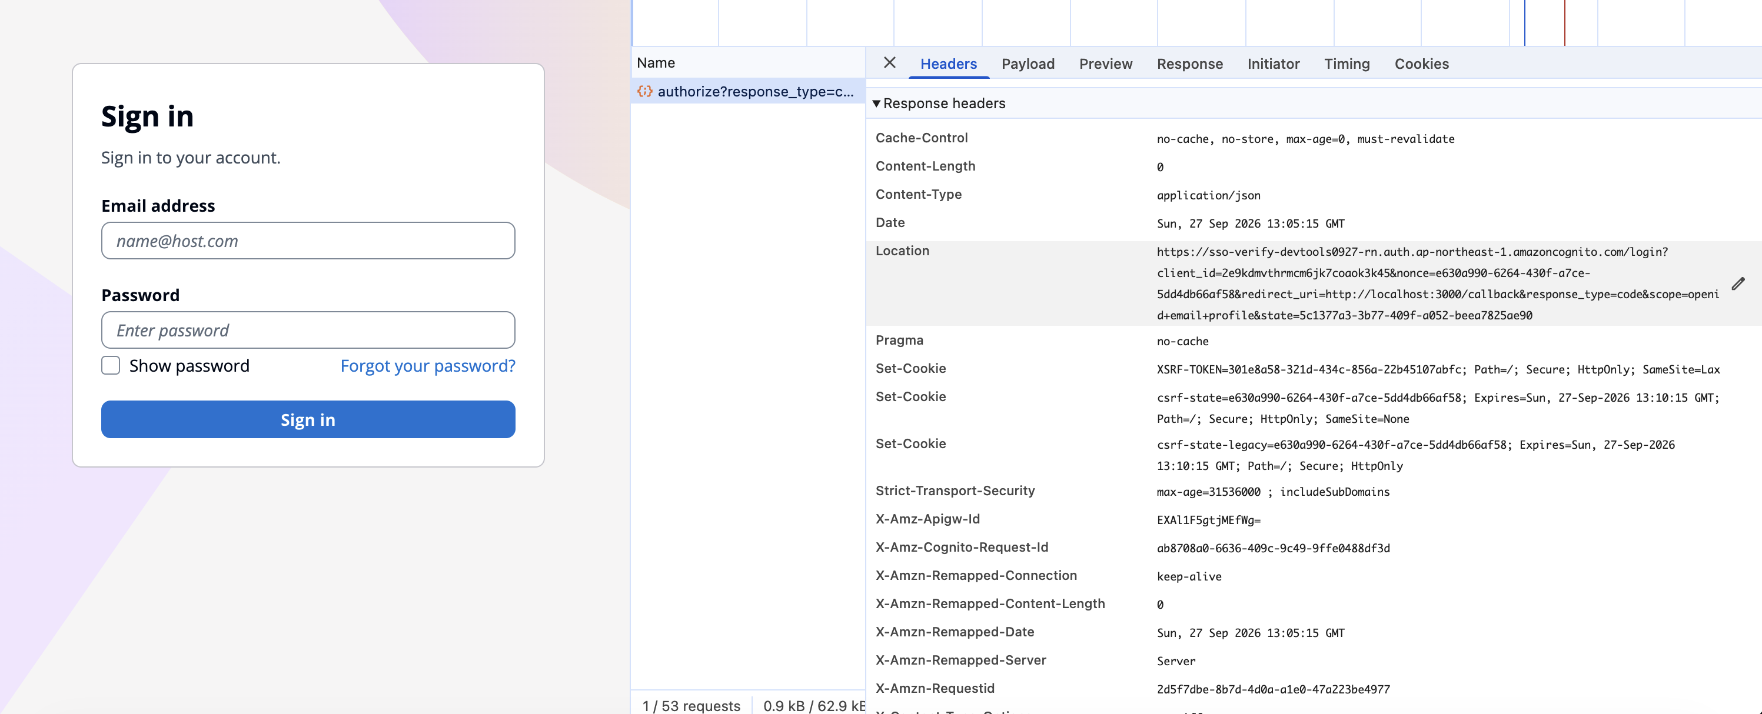Open the Payload tab
This screenshot has width=1762, height=714.
tap(1028, 64)
